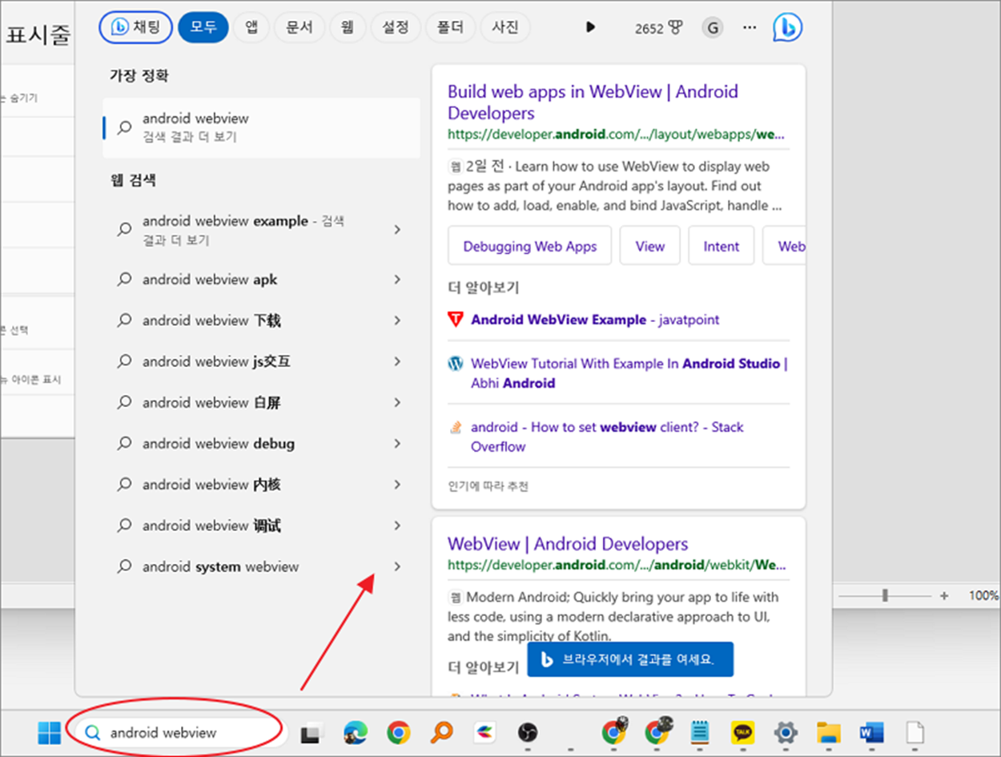The image size is (1001, 757).
Task: Open Microsoft Word from taskbar
Action: [870, 732]
